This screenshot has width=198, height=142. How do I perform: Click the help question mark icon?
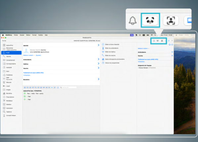[x=172, y=41]
